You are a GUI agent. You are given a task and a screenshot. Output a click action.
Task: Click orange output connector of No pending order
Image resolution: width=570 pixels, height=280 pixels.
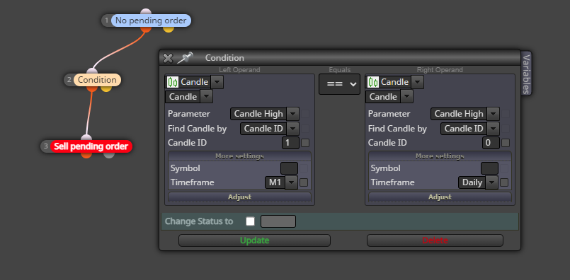pyautogui.click(x=145, y=29)
